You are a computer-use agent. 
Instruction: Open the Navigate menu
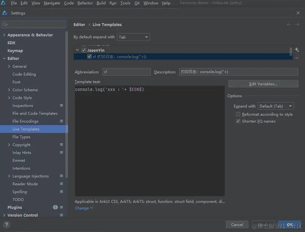pyautogui.click(x=52, y=3)
